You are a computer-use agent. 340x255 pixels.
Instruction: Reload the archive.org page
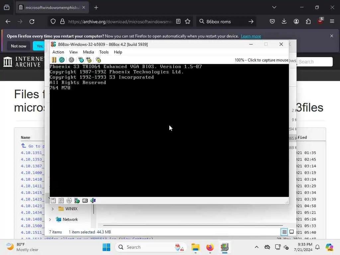tap(32, 22)
